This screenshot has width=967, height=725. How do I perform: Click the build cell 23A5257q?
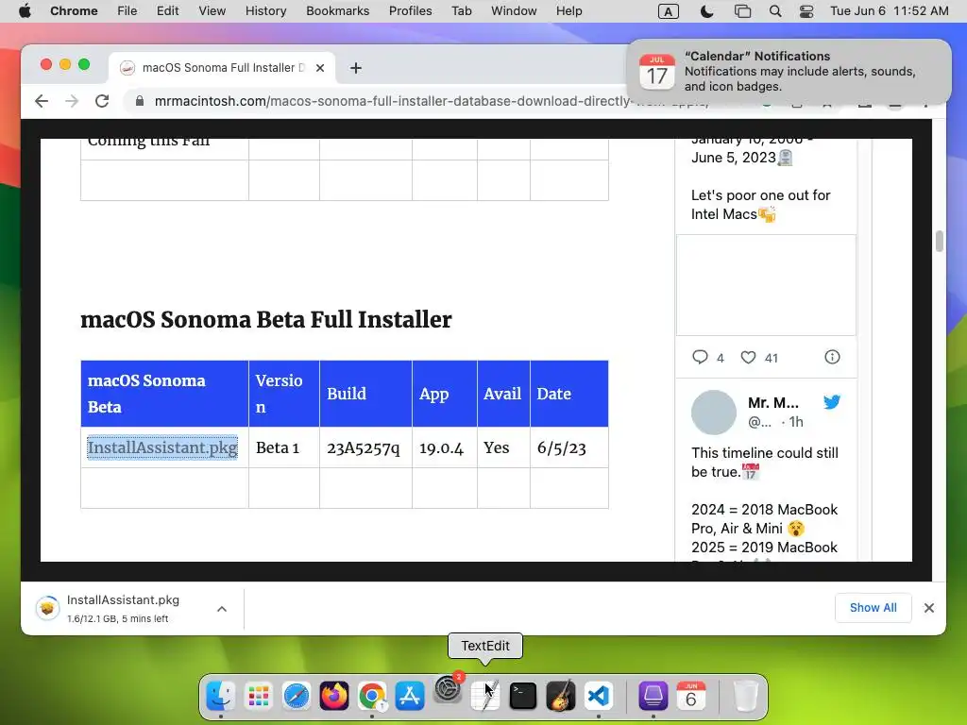(364, 448)
